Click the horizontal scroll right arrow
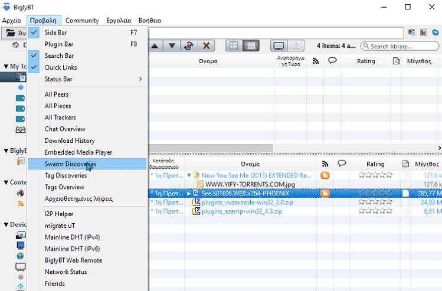 tap(439, 148)
